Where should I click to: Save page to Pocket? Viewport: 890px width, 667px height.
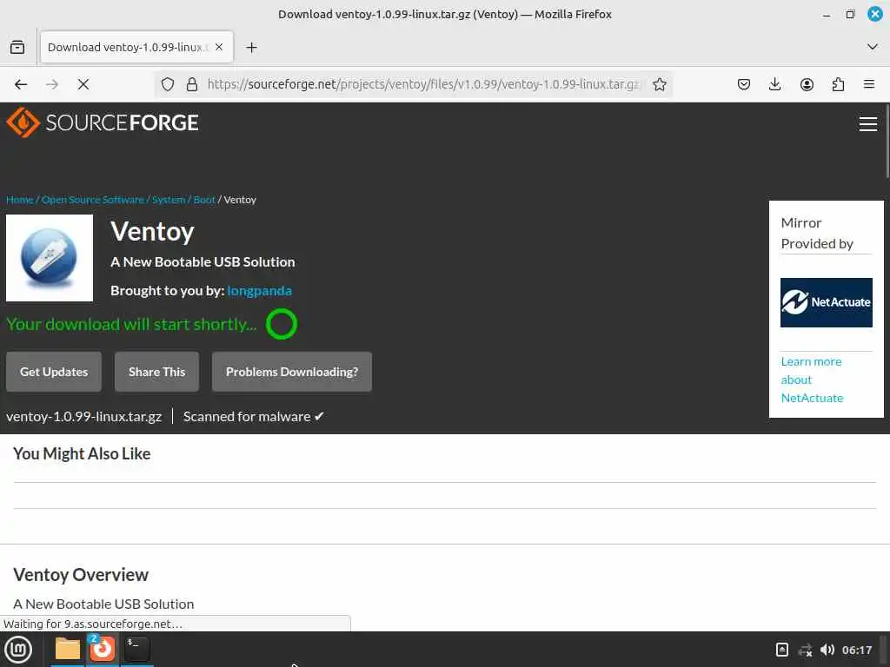click(x=744, y=84)
